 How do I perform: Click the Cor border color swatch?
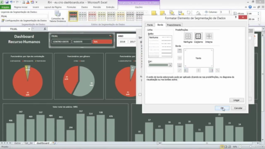pos(158,65)
